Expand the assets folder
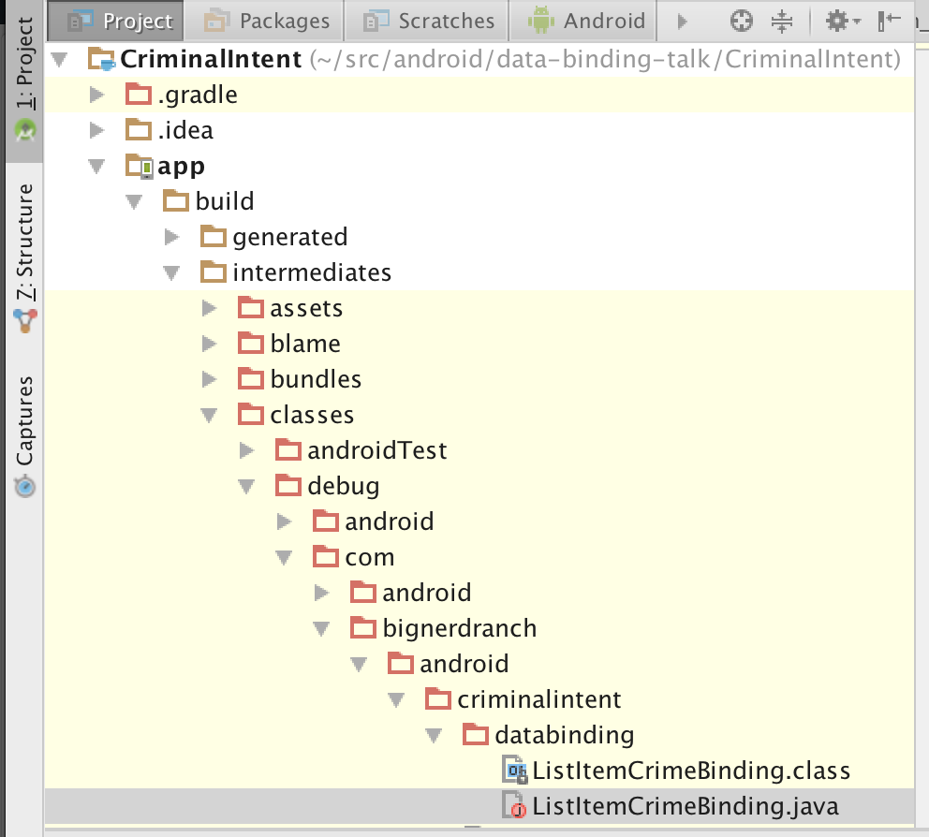Viewport: 929px width, 837px height. click(209, 308)
